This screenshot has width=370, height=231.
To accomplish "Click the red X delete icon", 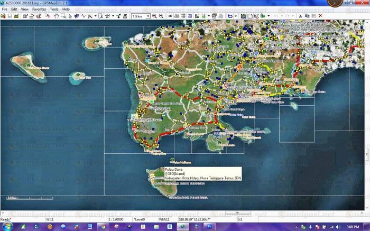I will (x=320, y=16).
